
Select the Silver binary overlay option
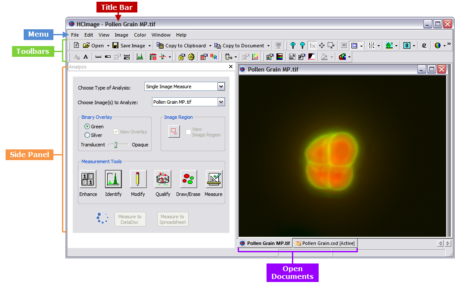(x=87, y=135)
